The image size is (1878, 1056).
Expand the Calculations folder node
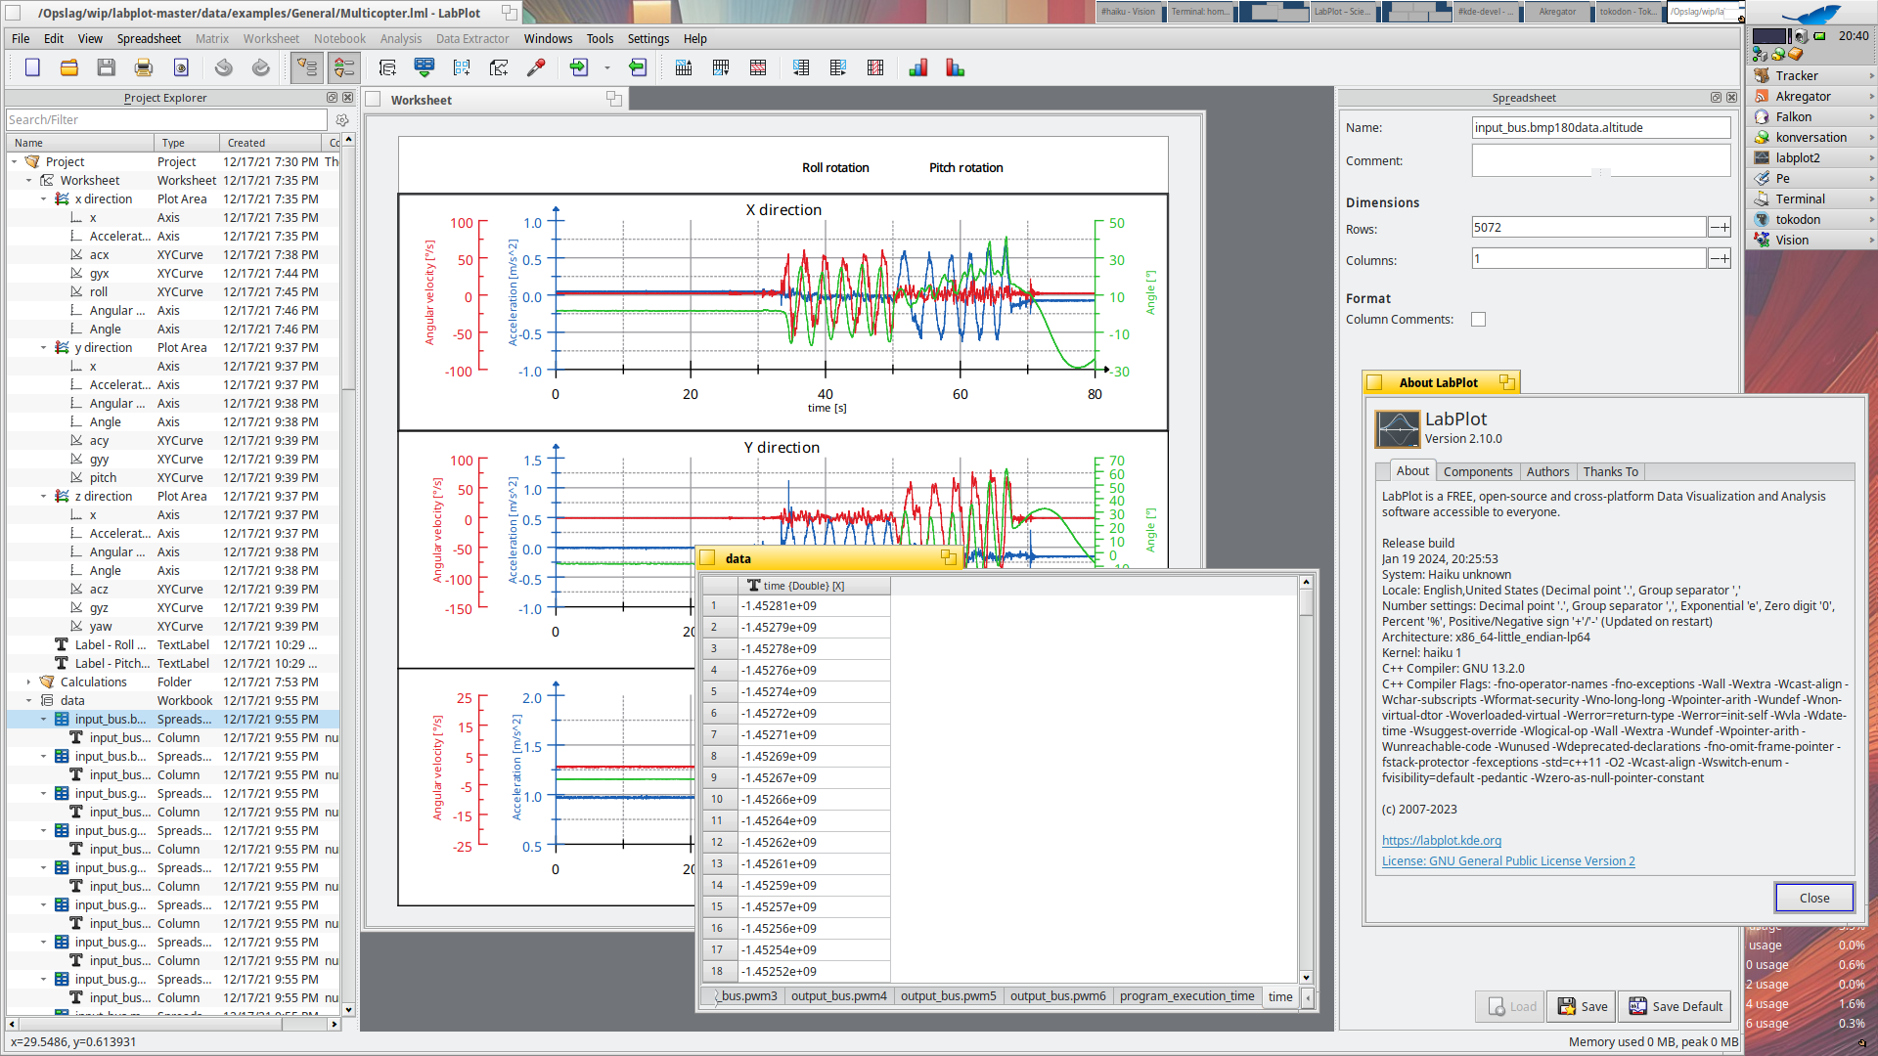click(x=29, y=682)
